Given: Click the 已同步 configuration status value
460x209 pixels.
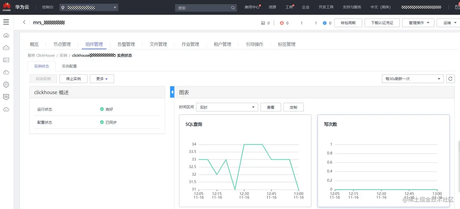Looking at the screenshot, I should point(111,122).
